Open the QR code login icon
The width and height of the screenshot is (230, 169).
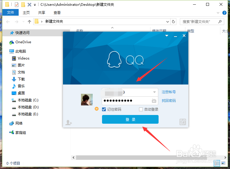click(x=182, y=122)
